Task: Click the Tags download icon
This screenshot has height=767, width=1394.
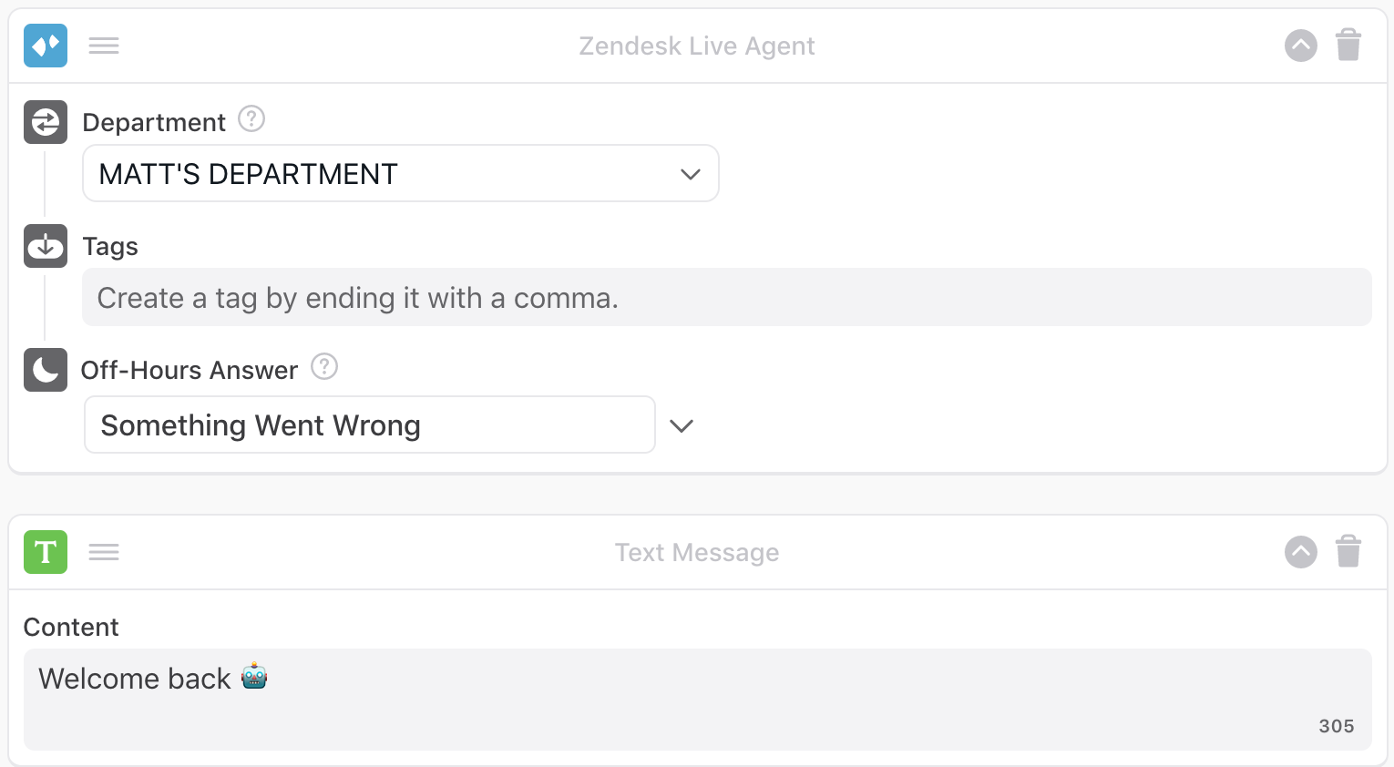Action: point(46,246)
